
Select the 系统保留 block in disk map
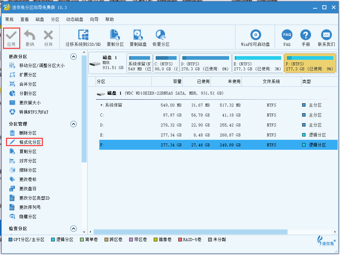point(139,63)
